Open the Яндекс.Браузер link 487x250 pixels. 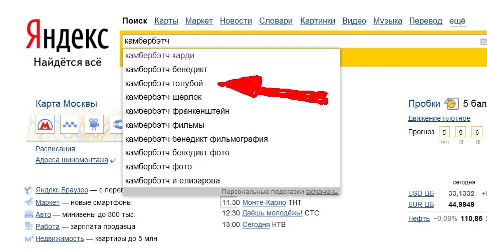click(x=62, y=190)
